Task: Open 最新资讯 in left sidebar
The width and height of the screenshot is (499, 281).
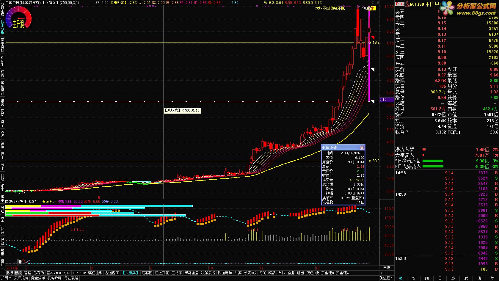Action: click(2, 87)
